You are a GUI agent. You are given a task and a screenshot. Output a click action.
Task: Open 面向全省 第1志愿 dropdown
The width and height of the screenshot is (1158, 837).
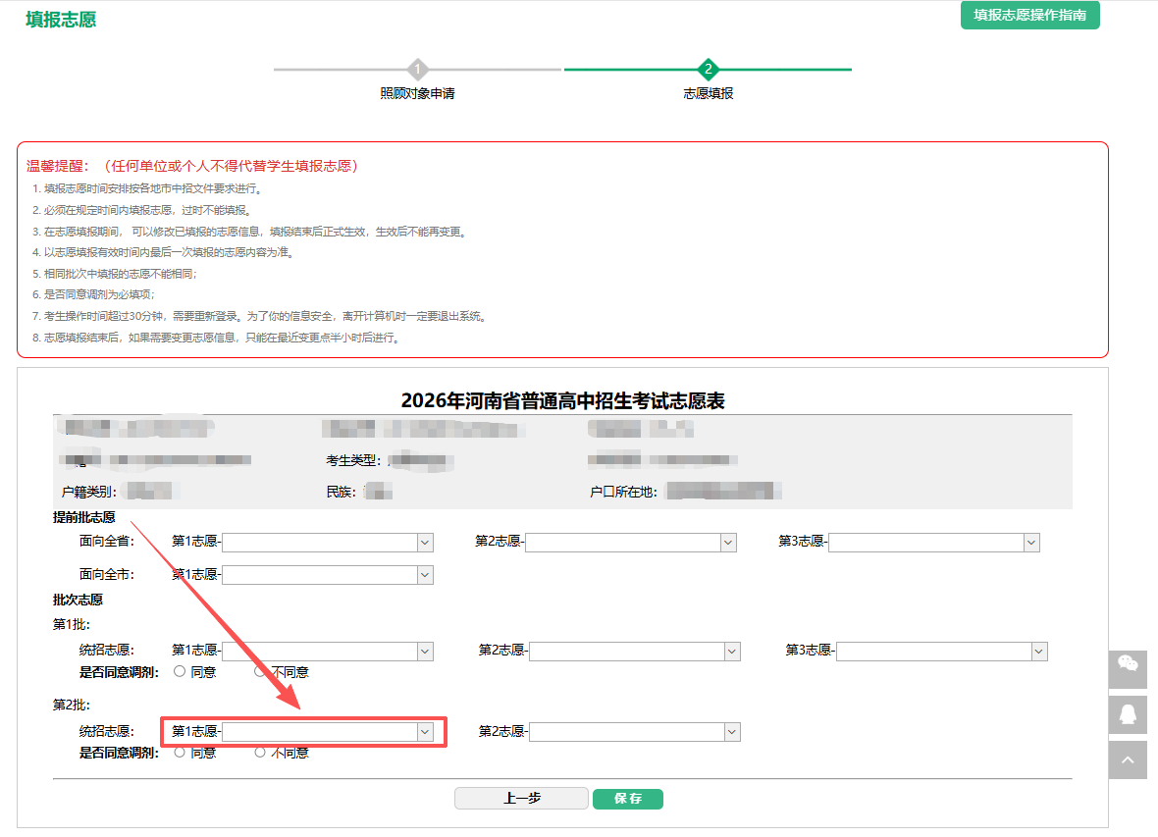[x=327, y=543]
